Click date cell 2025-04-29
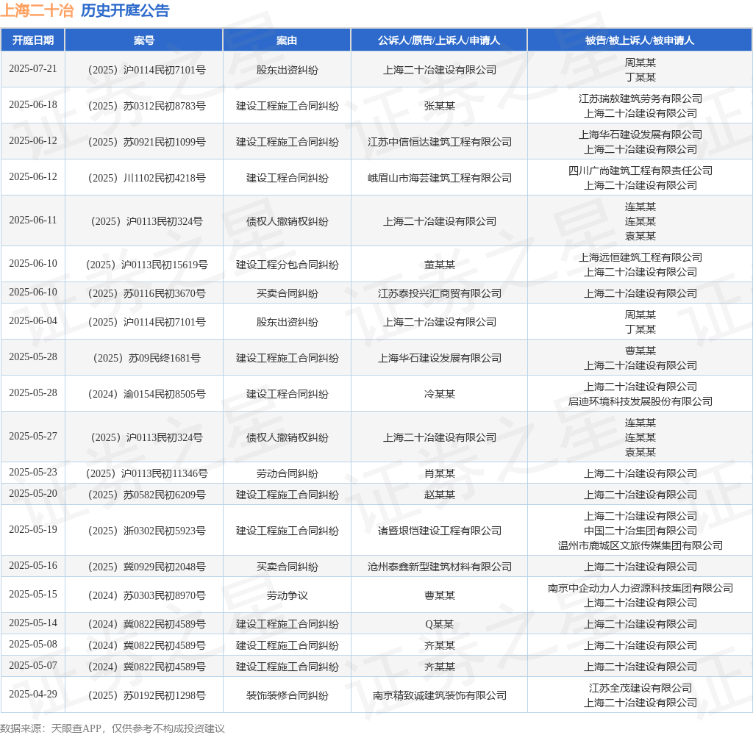Screen dimensions: 753x735 pos(32,694)
